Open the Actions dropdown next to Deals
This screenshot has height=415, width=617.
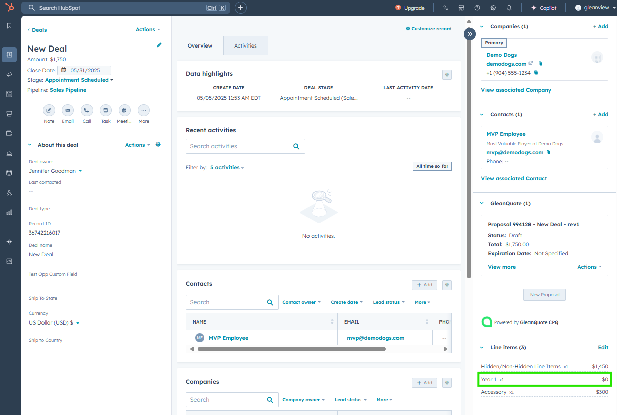tap(148, 30)
